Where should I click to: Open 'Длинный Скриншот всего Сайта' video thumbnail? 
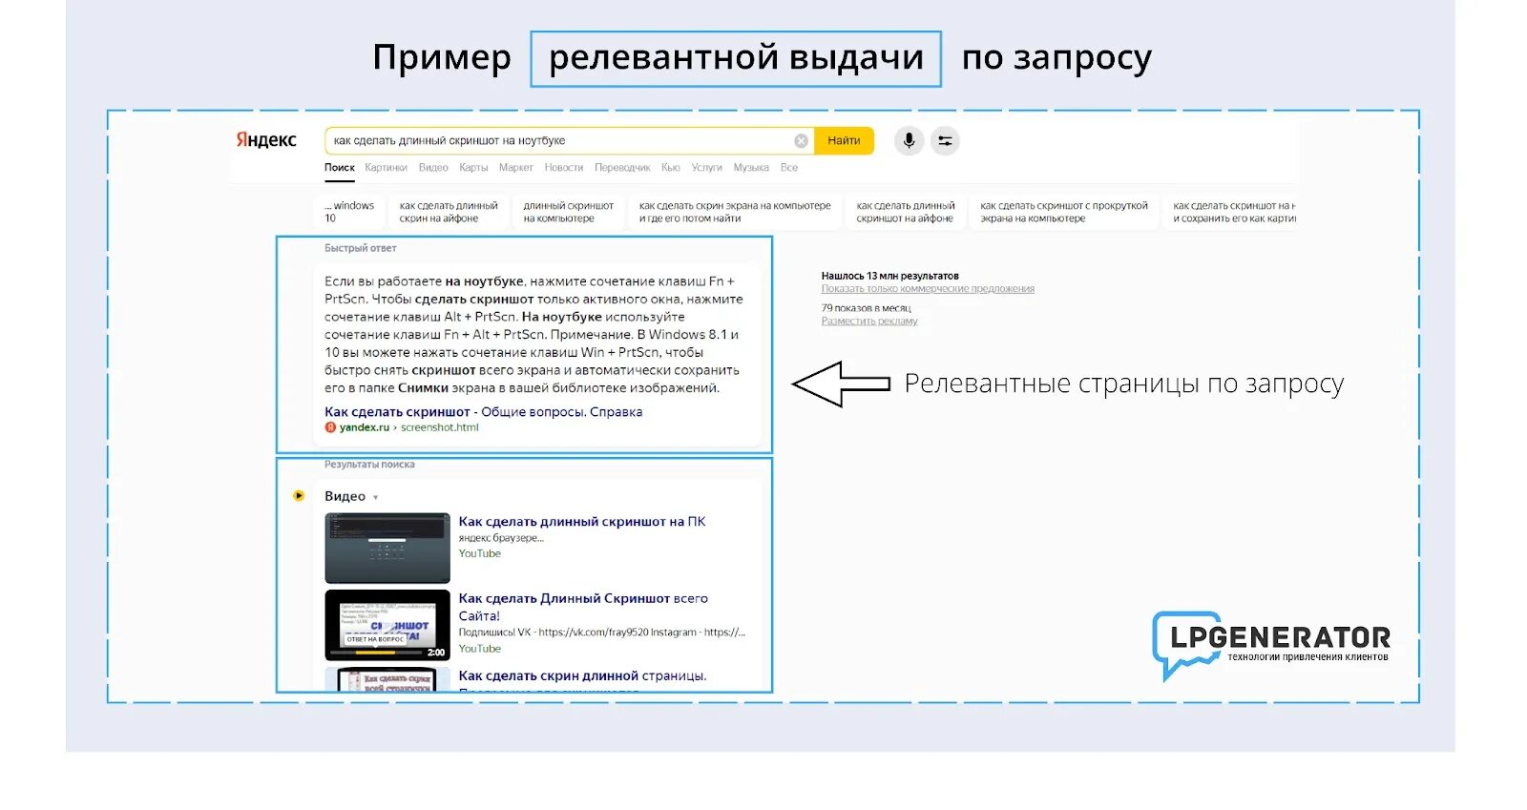pos(387,625)
